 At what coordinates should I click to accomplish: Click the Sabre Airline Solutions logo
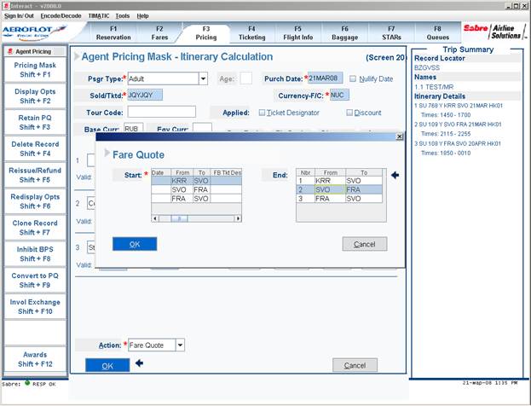click(x=494, y=32)
